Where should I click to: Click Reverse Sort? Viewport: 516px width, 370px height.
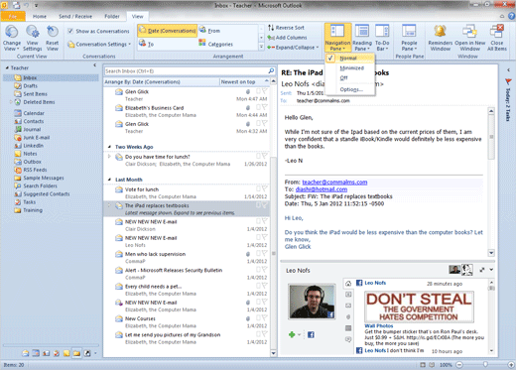coord(286,28)
